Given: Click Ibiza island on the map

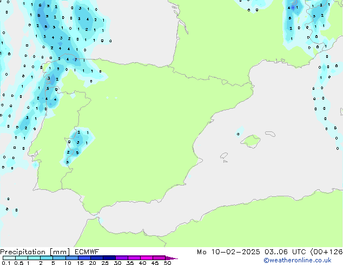Looking at the screenshot, I should click(x=224, y=156).
